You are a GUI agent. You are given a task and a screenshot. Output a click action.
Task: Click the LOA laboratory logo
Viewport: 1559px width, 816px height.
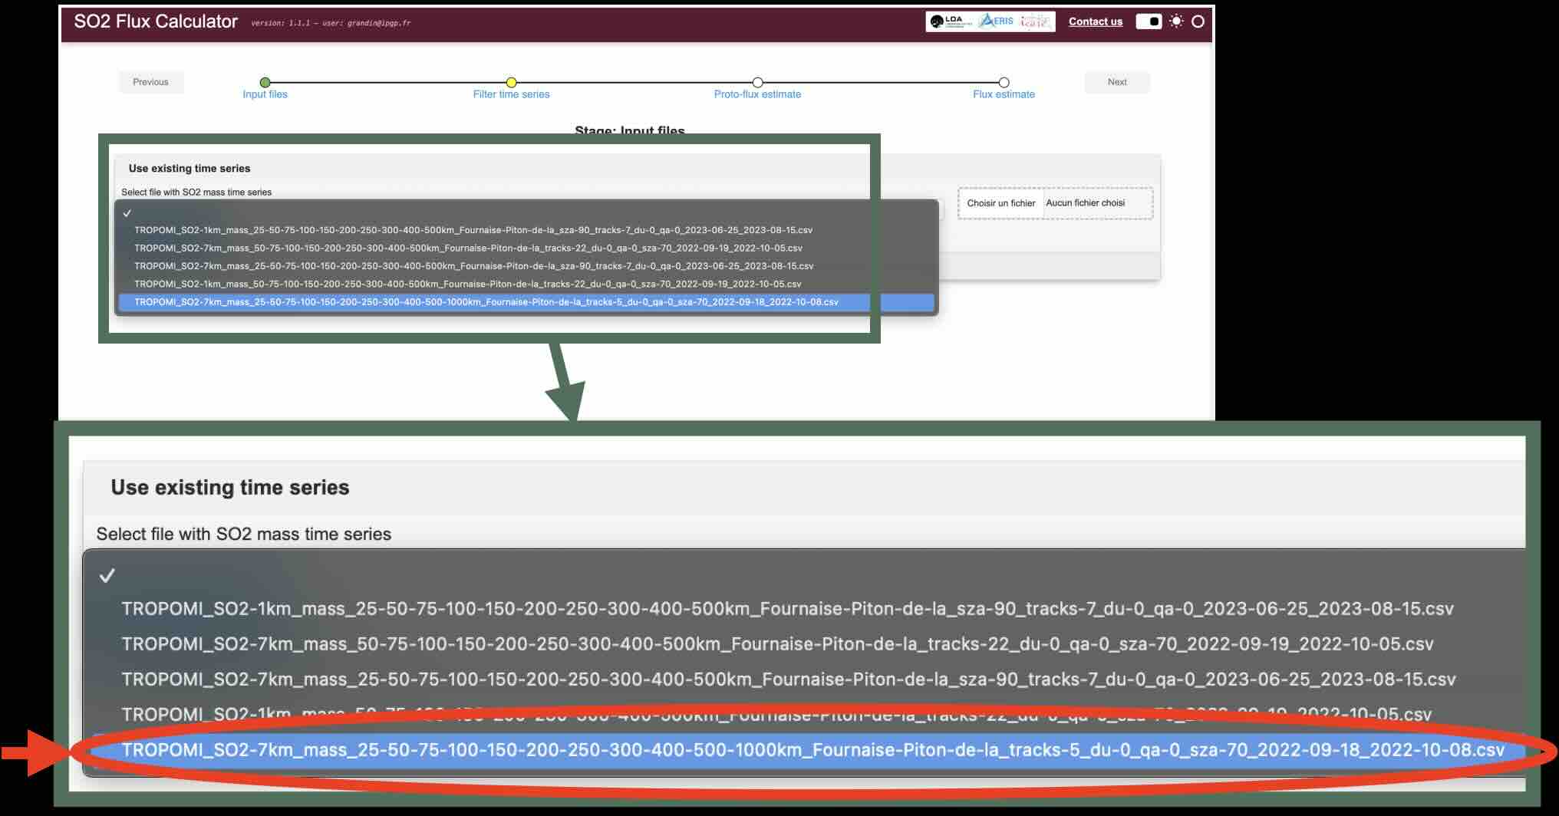951,21
